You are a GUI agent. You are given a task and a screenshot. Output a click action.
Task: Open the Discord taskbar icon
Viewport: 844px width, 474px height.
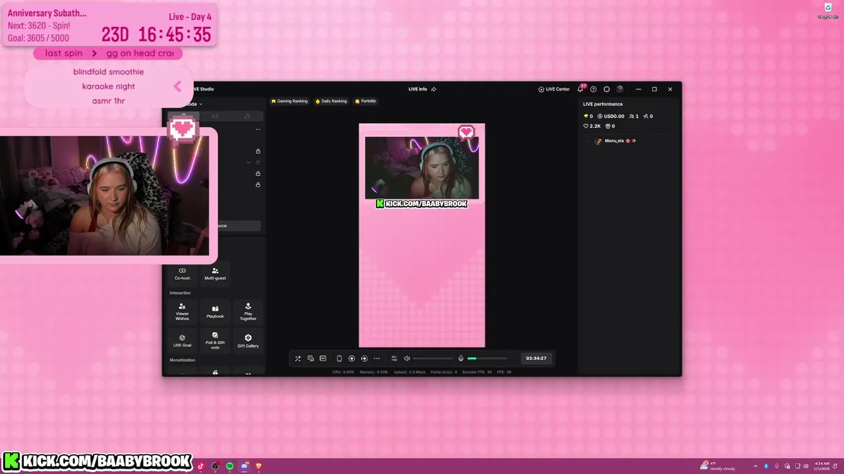pos(244,466)
